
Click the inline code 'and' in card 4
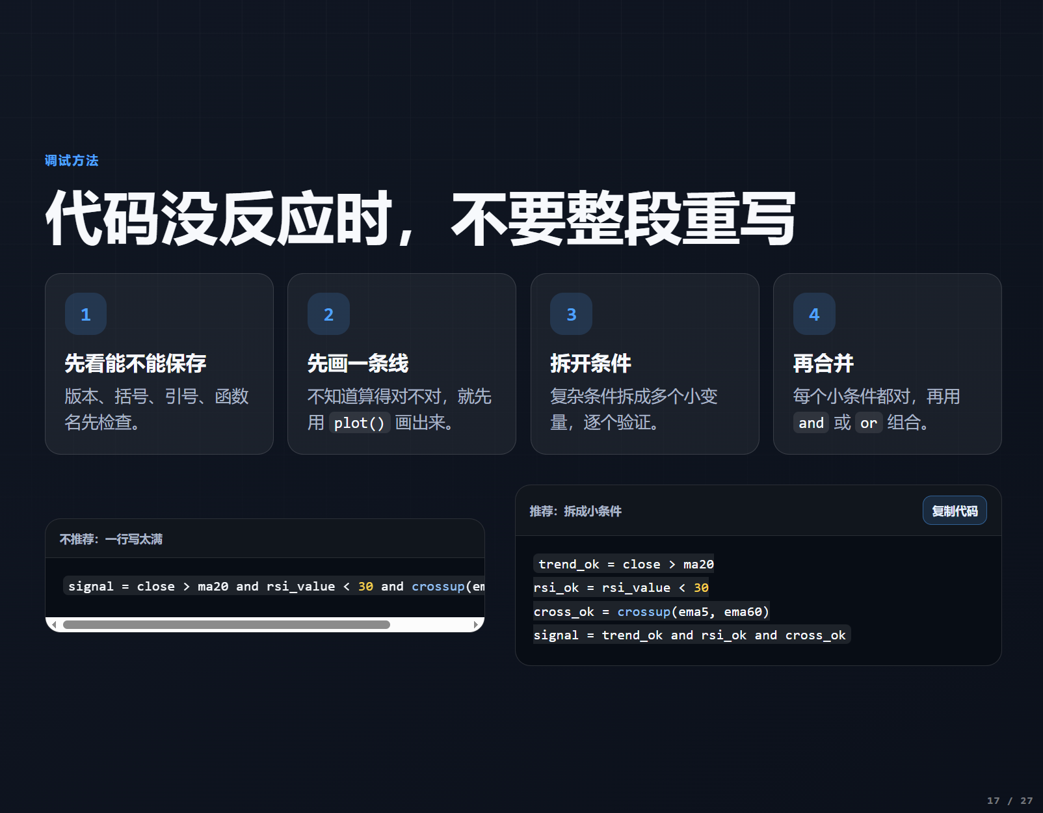811,423
